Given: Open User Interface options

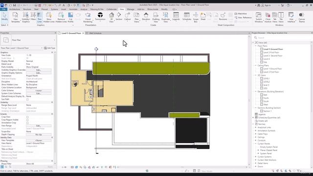Looking at the screenshot, I should coord(291,17).
